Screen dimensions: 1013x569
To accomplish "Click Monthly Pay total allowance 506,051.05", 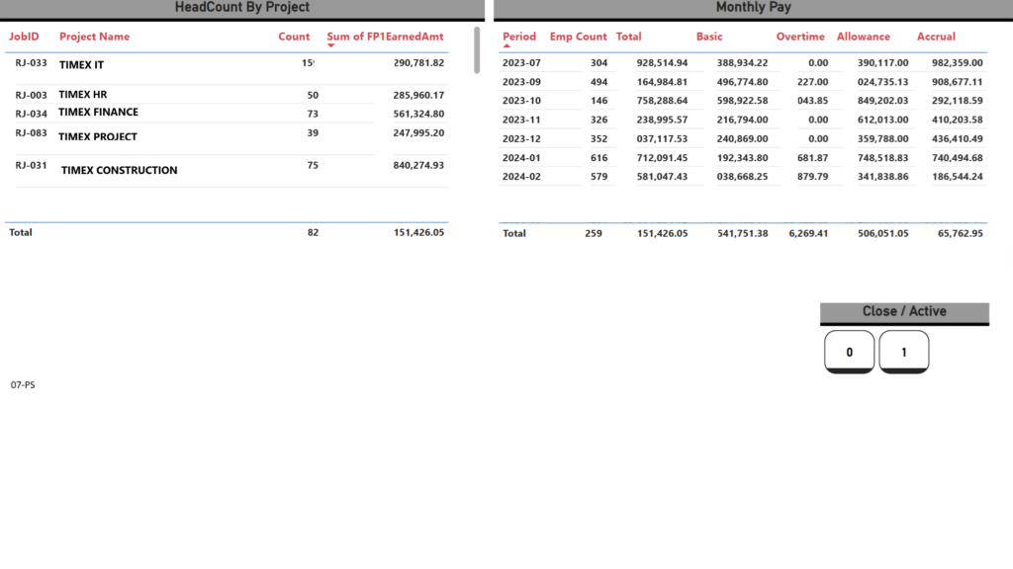I will click(882, 233).
